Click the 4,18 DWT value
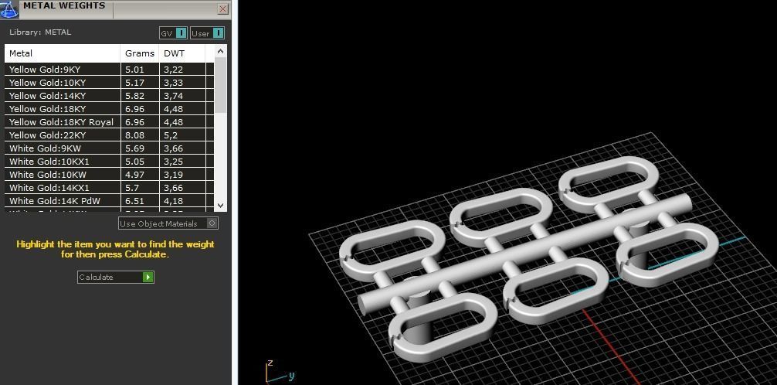Viewport: 777px width, 385px height. click(x=174, y=200)
